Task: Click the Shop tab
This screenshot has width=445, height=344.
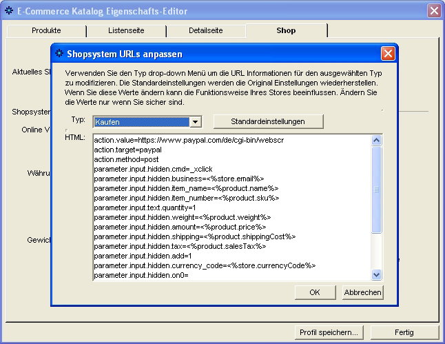Action: (x=286, y=31)
